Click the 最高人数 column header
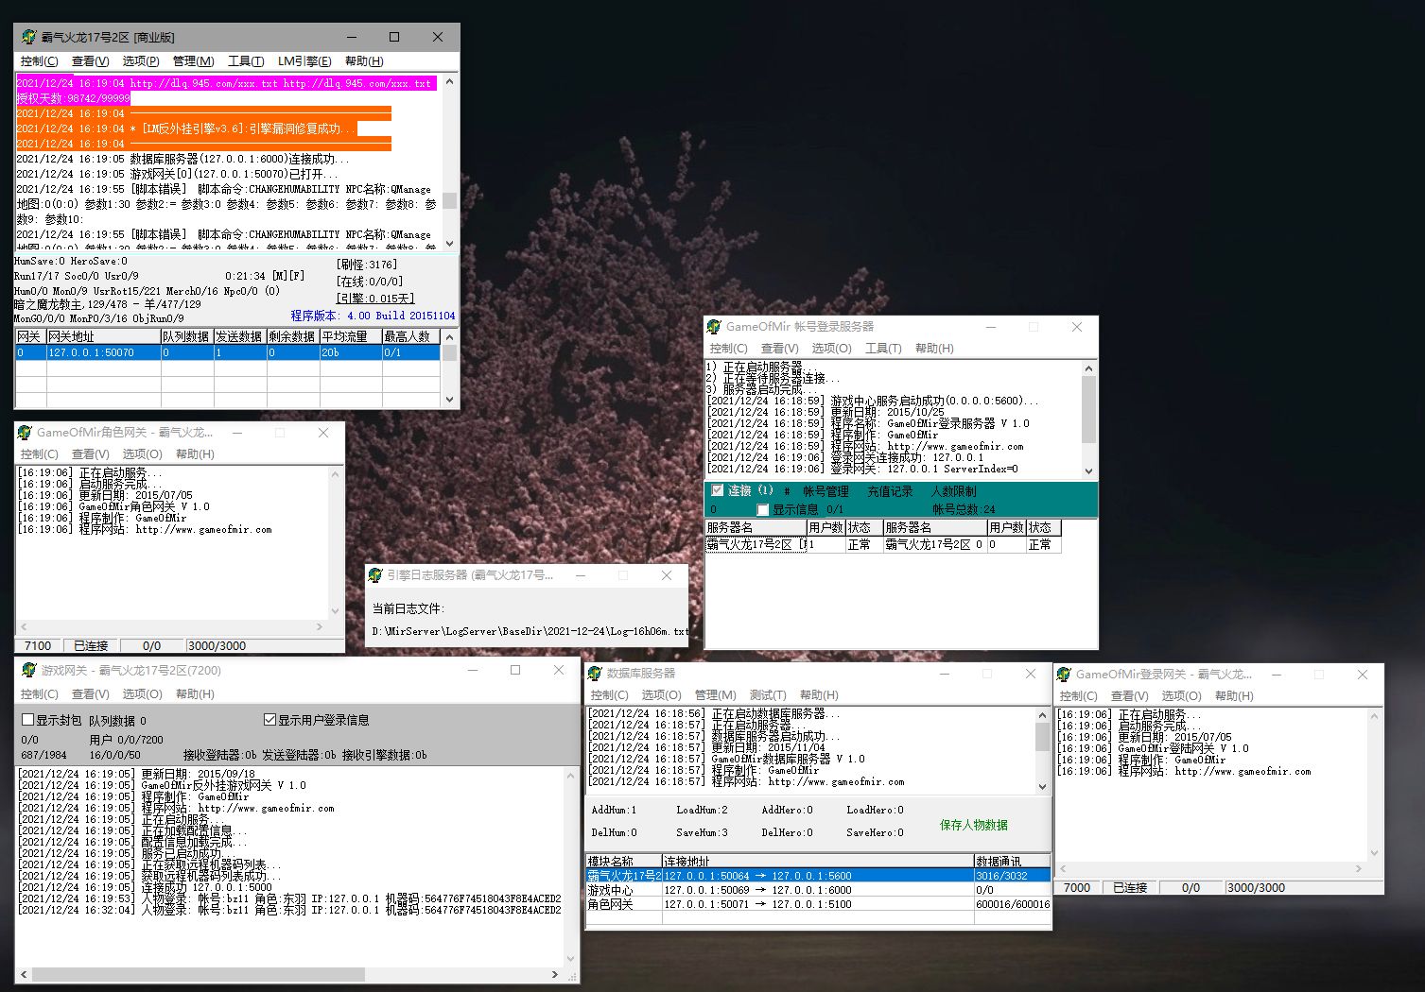1425x992 pixels. (410, 336)
